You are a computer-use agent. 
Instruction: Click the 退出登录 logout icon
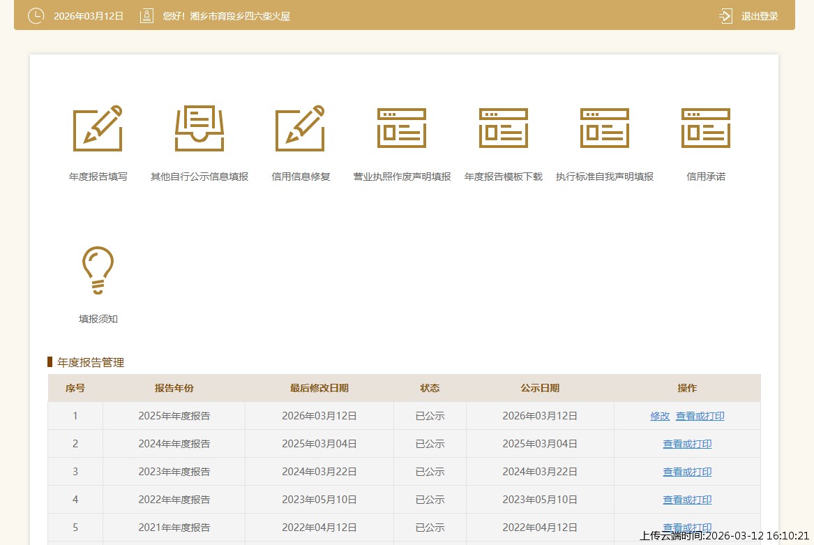(x=725, y=16)
